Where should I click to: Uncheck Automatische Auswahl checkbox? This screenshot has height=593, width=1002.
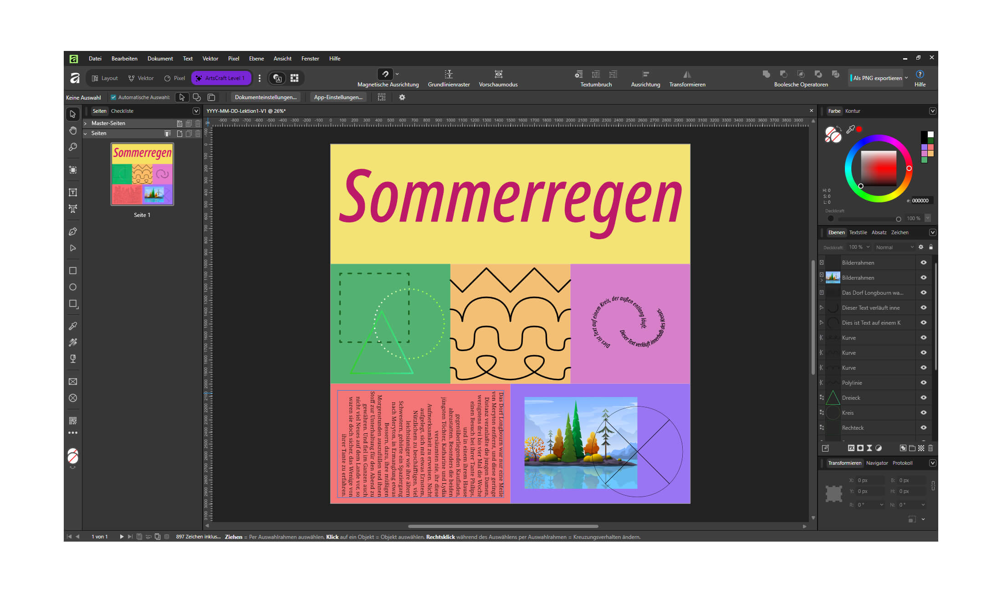click(113, 97)
